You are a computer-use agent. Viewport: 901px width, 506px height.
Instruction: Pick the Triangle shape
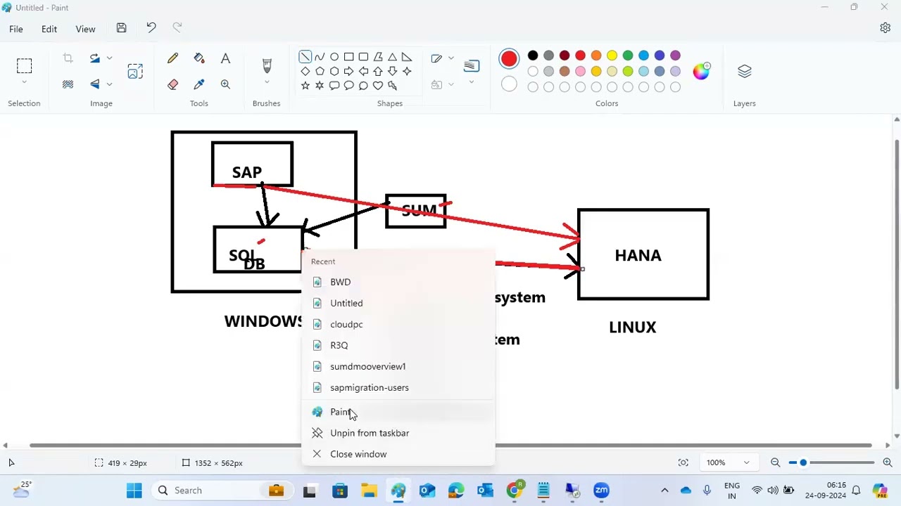392,57
